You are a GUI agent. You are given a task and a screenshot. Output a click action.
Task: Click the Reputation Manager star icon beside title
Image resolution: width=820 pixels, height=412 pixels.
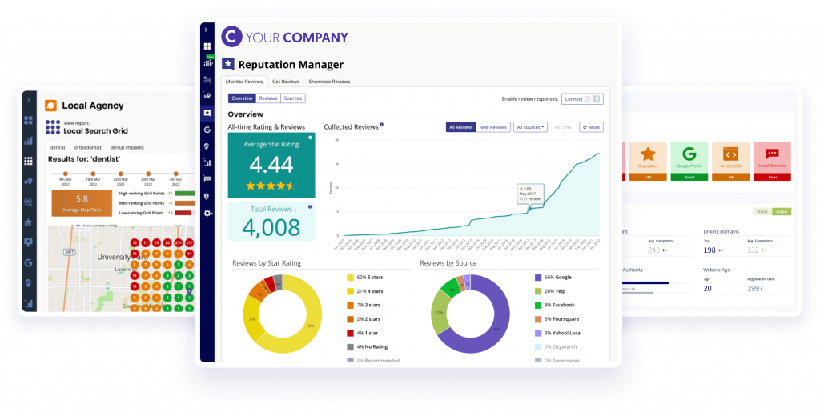(228, 64)
